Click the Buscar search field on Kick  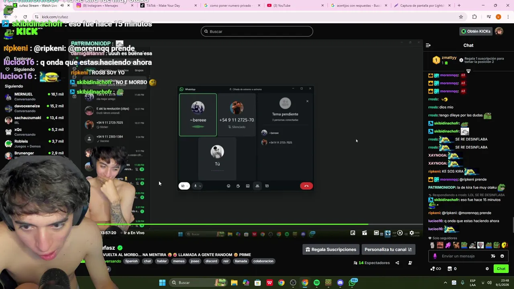click(257, 31)
